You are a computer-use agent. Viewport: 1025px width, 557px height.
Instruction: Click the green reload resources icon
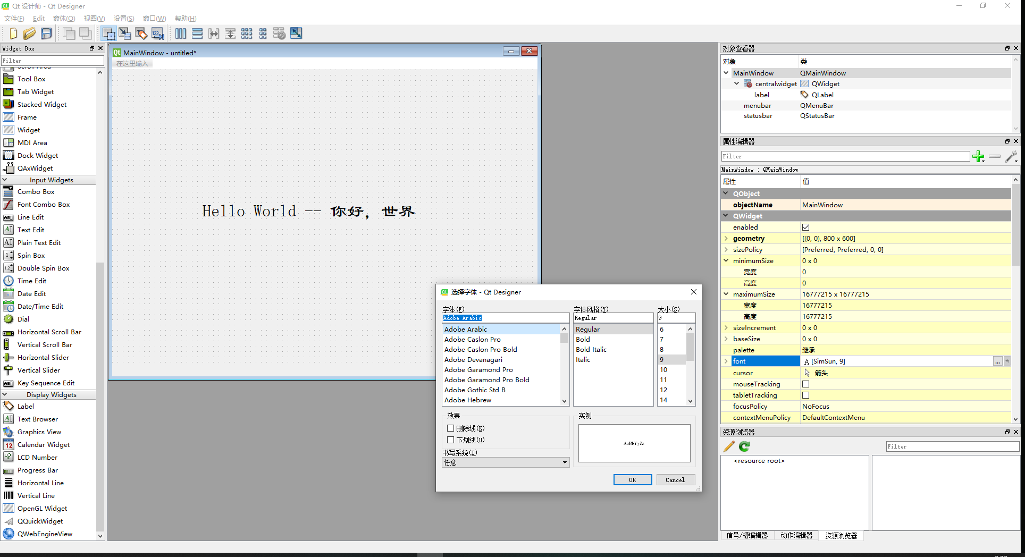tap(744, 446)
